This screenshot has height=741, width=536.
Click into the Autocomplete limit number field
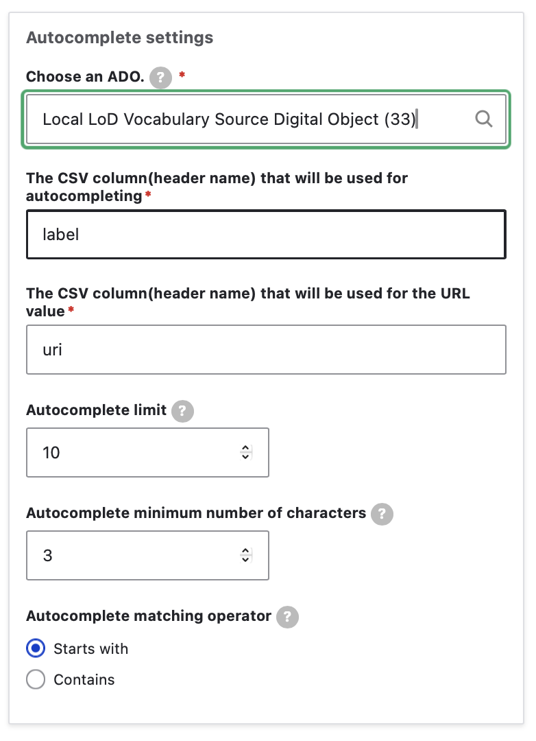(130, 453)
